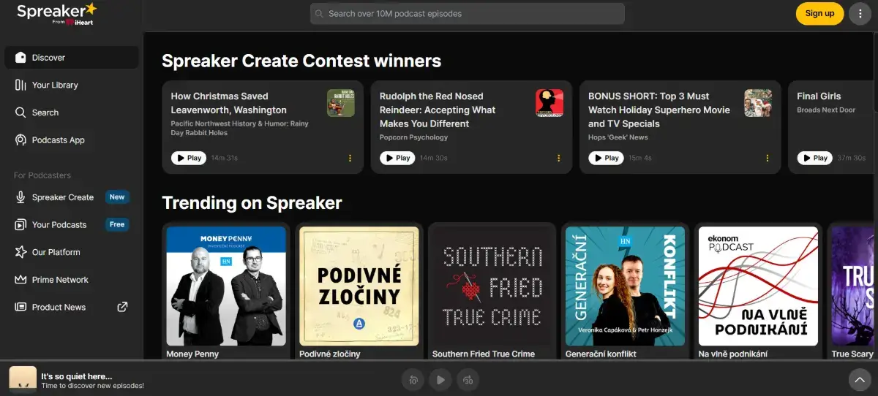
Task: Play the BONUS SHORT superhero movie episode
Action: click(x=606, y=158)
